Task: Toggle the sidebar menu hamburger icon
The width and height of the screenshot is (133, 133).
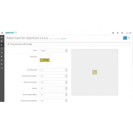Action: [x=2, y=33]
